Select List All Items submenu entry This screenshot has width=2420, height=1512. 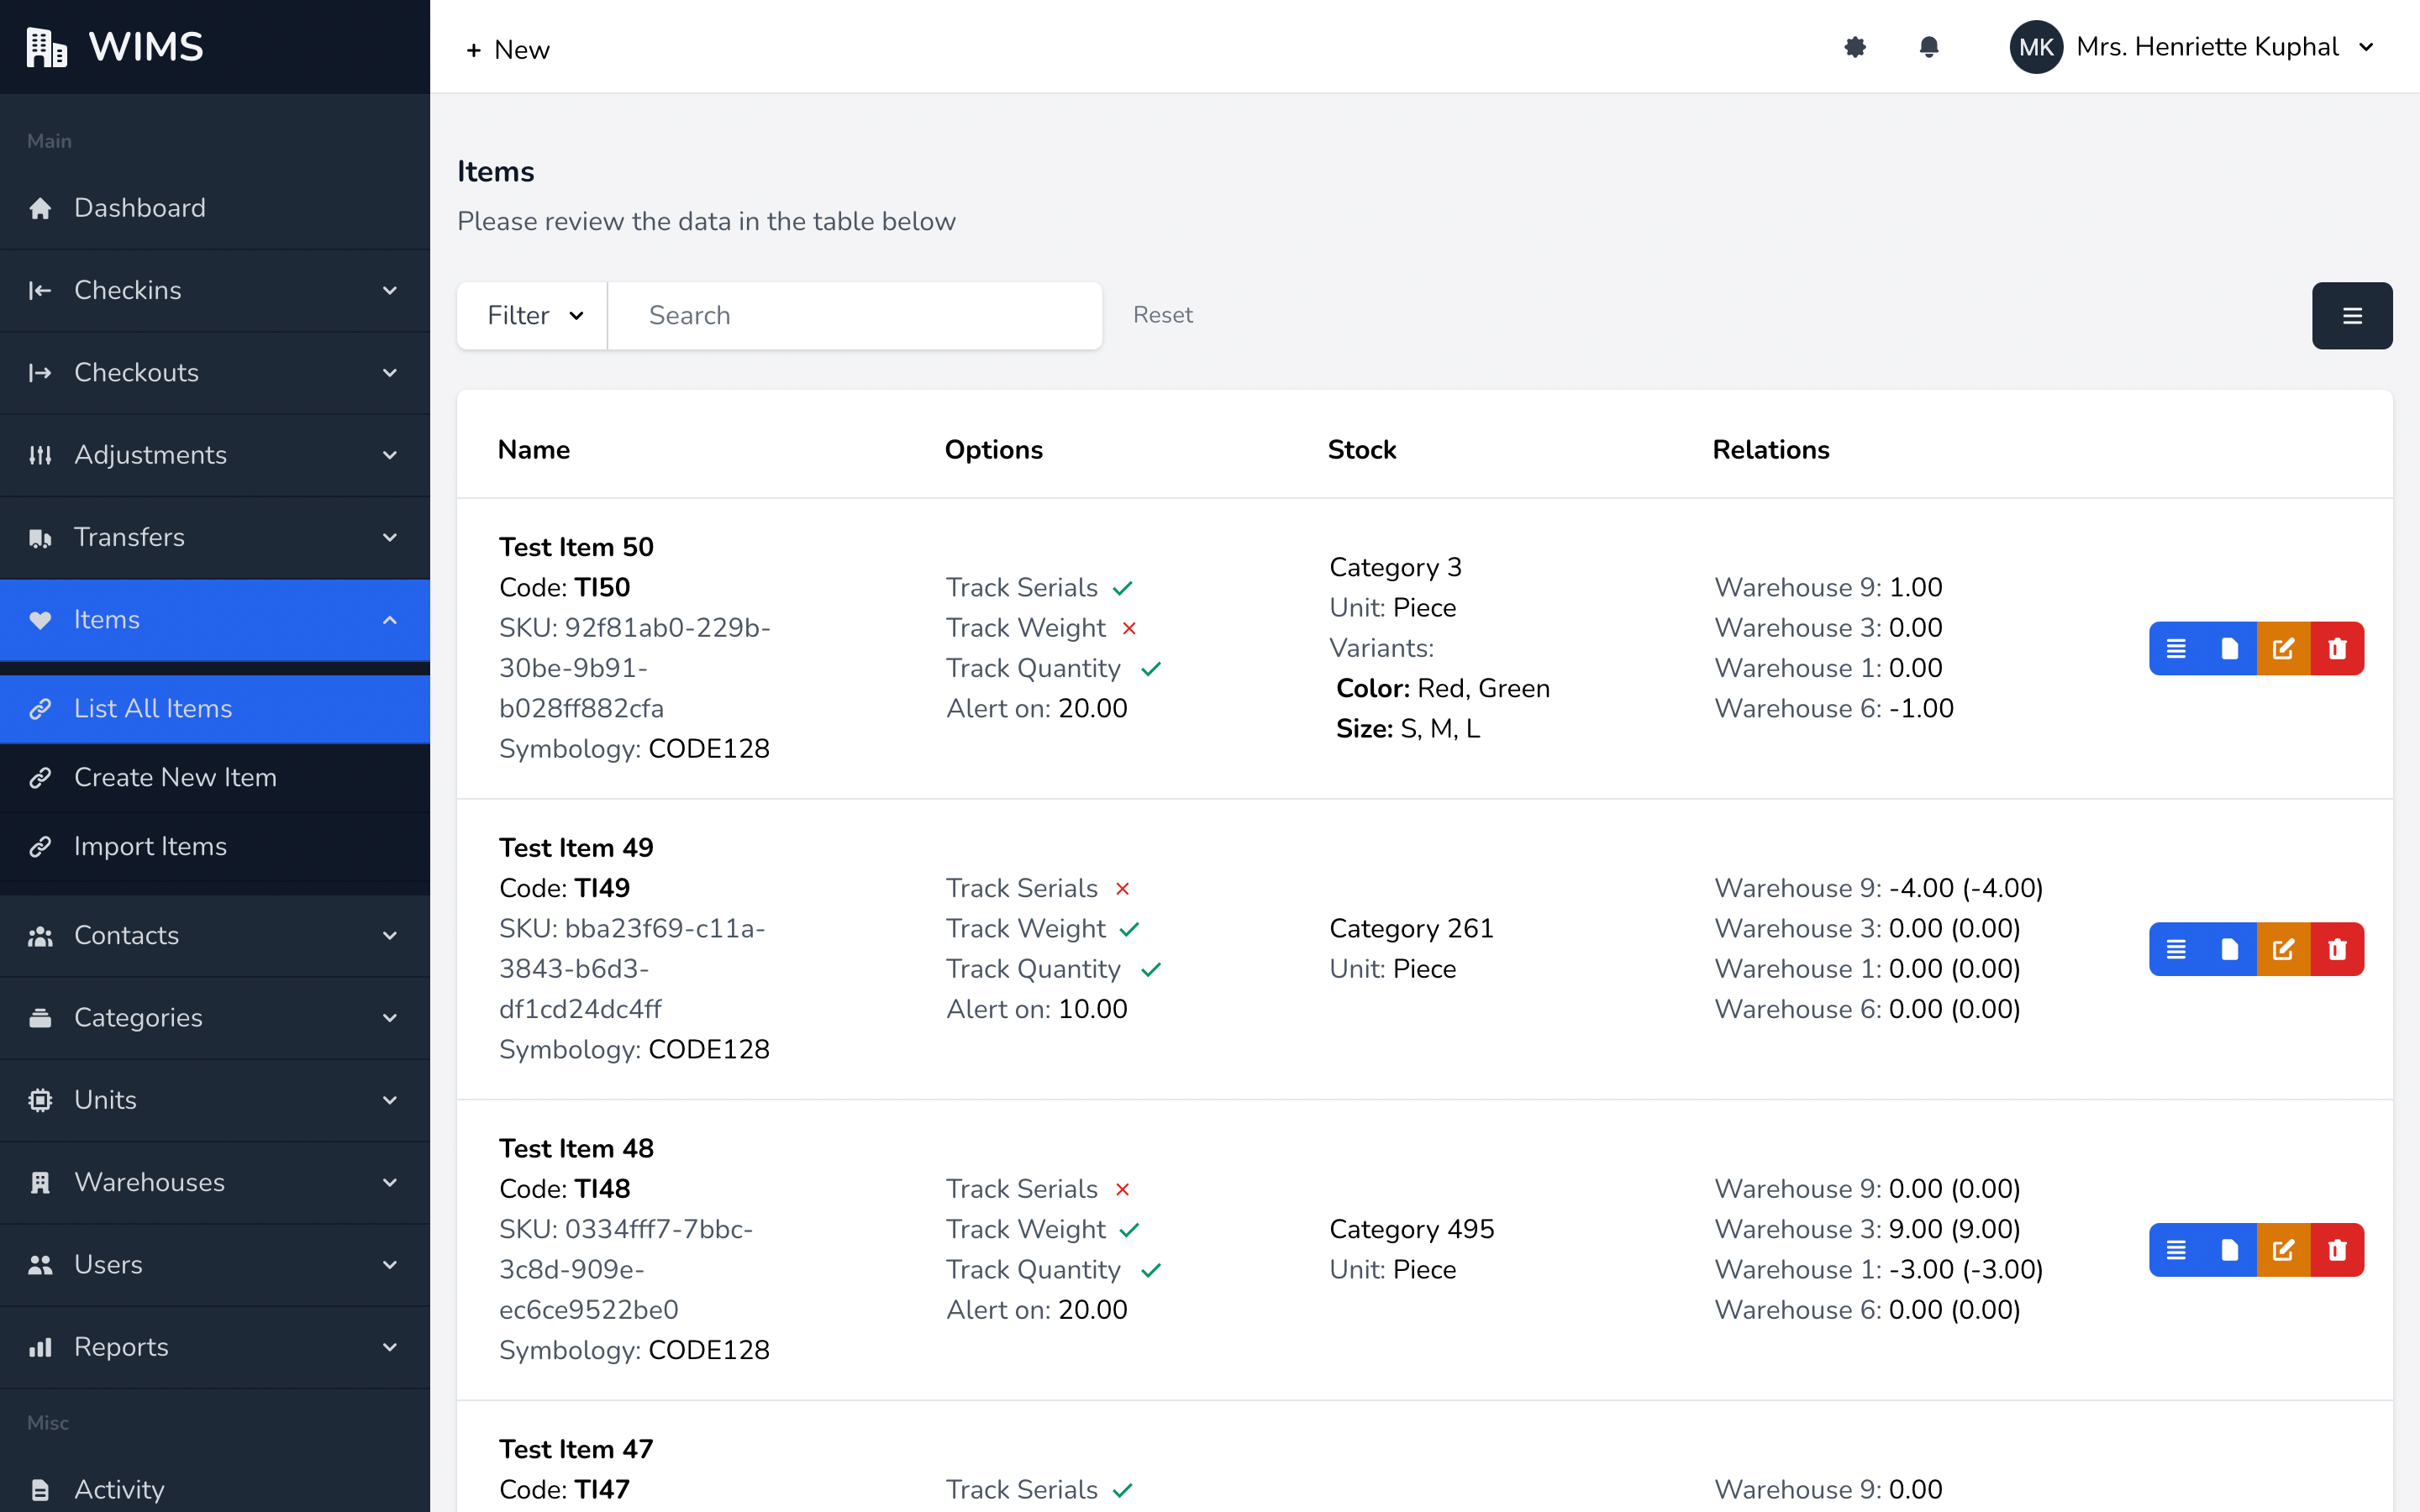(x=215, y=709)
